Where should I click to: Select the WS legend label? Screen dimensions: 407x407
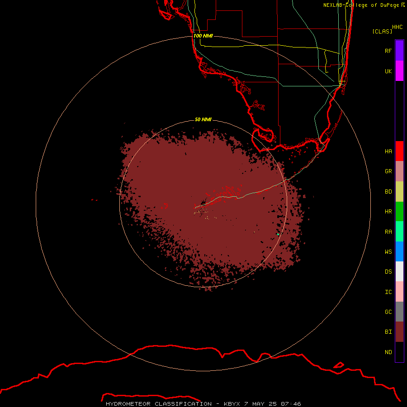click(x=388, y=251)
